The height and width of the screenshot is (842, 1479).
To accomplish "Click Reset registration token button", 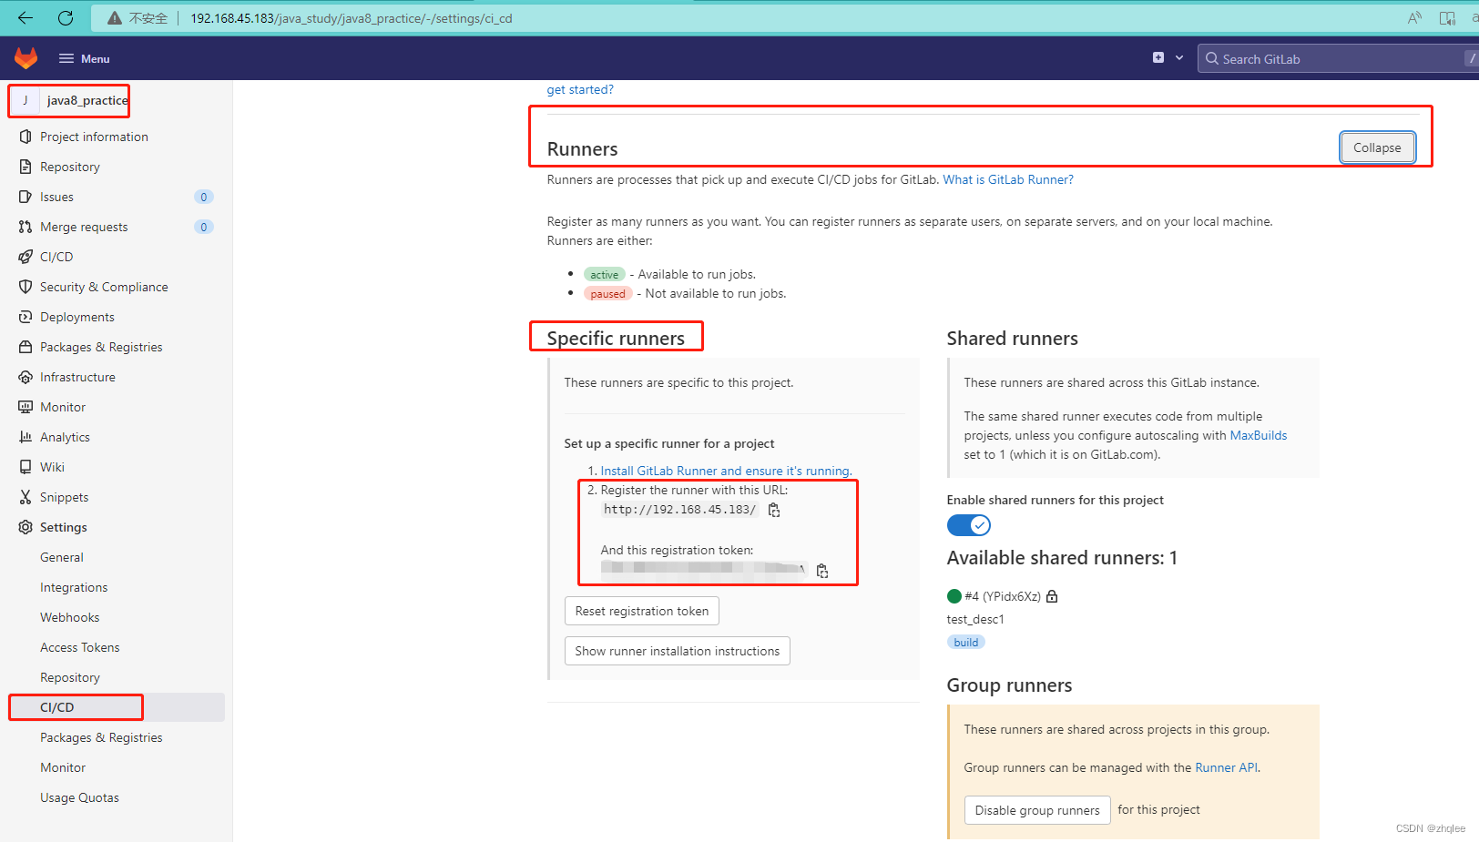I will point(642,611).
